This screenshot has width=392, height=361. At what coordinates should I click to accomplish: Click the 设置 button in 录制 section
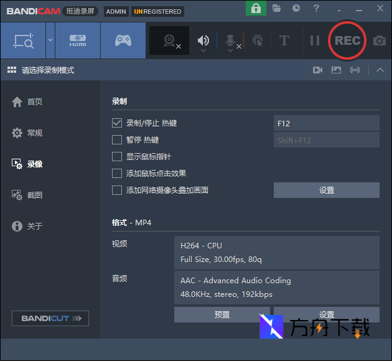pos(327,190)
